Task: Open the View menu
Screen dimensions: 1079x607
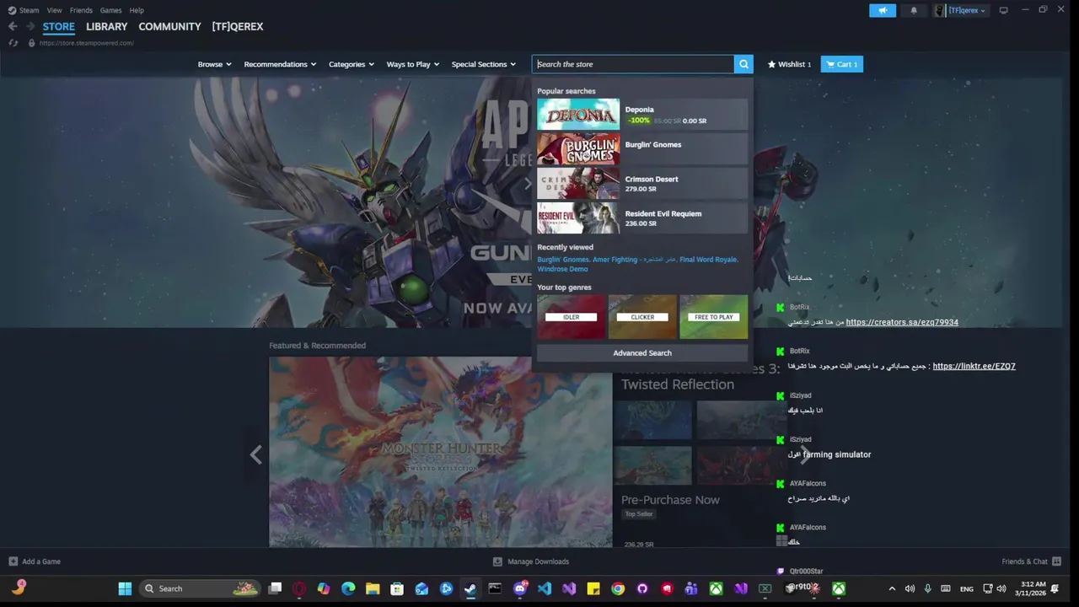Action: click(x=55, y=10)
